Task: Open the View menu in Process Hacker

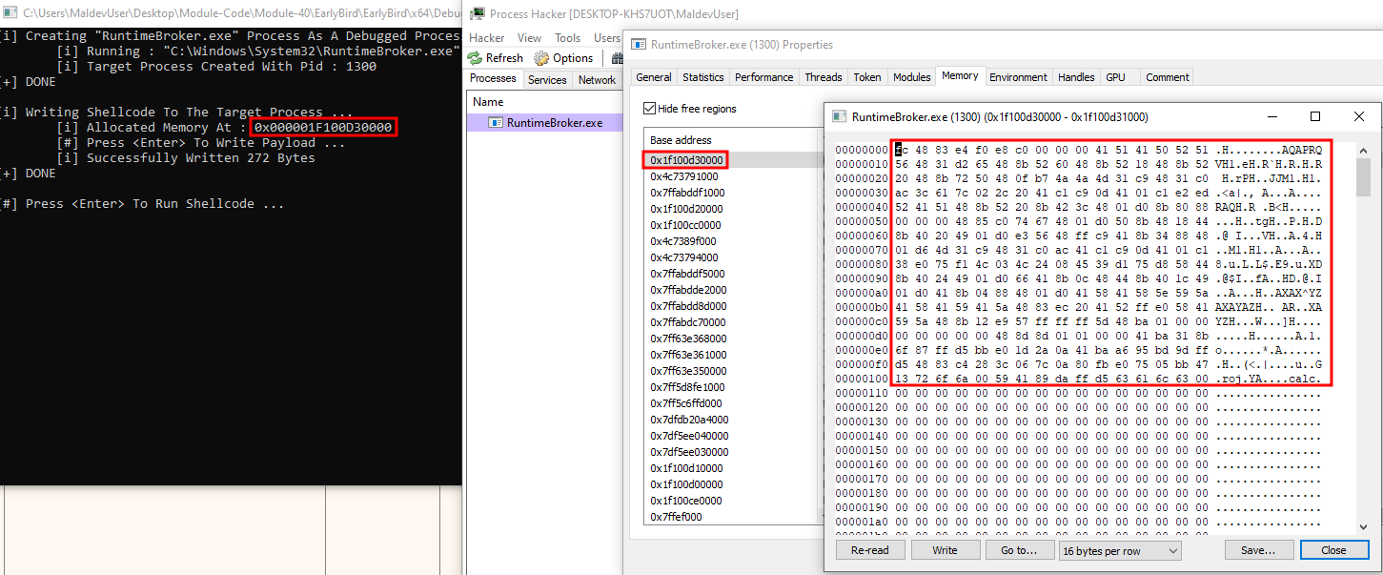Action: pos(529,38)
